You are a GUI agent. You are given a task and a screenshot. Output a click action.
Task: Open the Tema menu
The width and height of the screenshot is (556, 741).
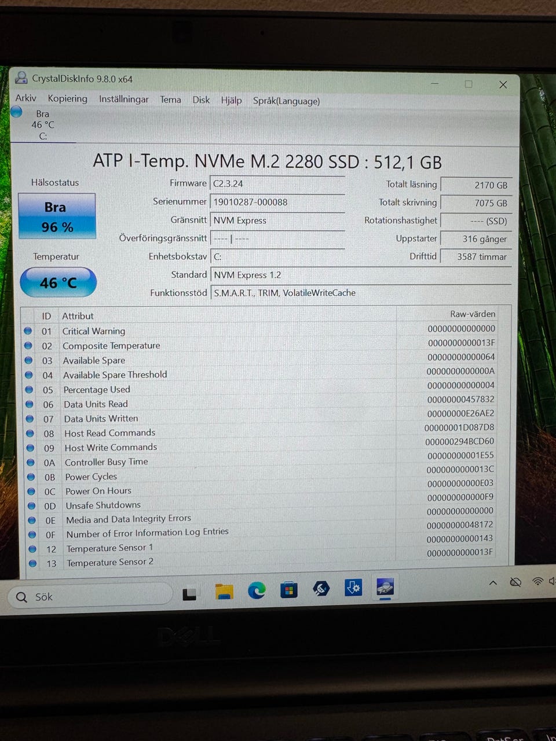coord(170,100)
